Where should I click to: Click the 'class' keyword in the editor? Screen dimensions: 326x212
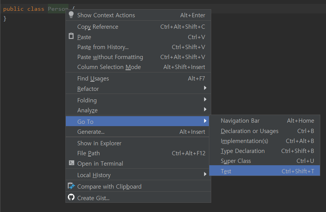(x=36, y=9)
